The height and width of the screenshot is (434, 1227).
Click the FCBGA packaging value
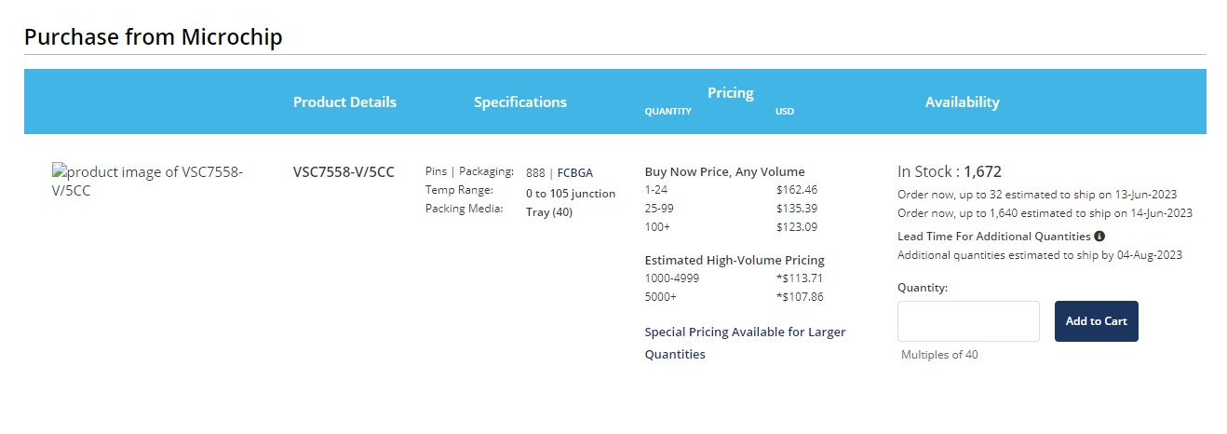click(574, 172)
